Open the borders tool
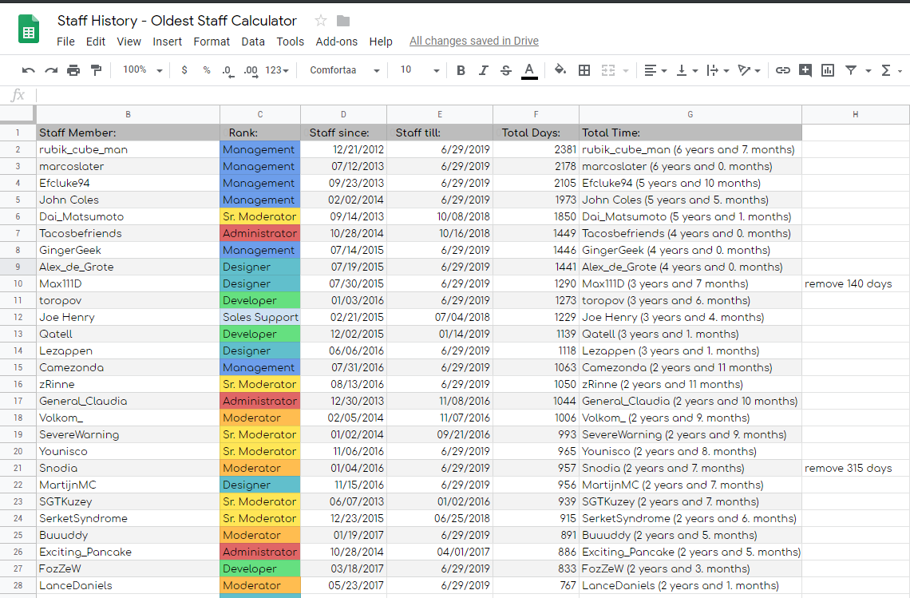The height and width of the screenshot is (598, 910). tap(584, 70)
